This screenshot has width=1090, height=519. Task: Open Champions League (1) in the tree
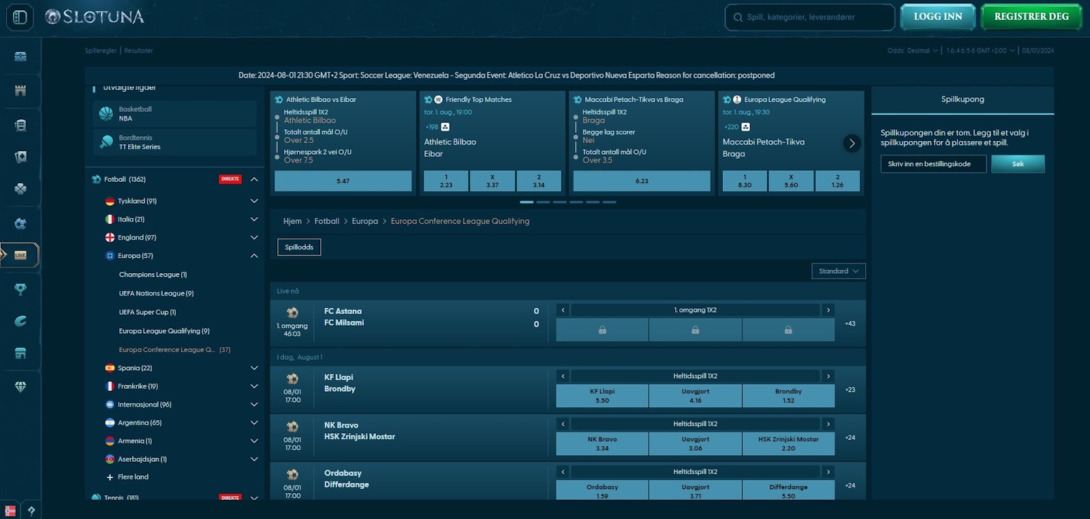pos(153,274)
